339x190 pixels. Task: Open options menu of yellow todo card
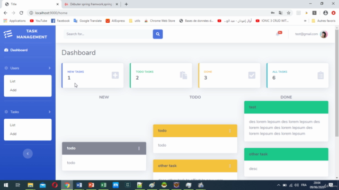[x=230, y=131]
